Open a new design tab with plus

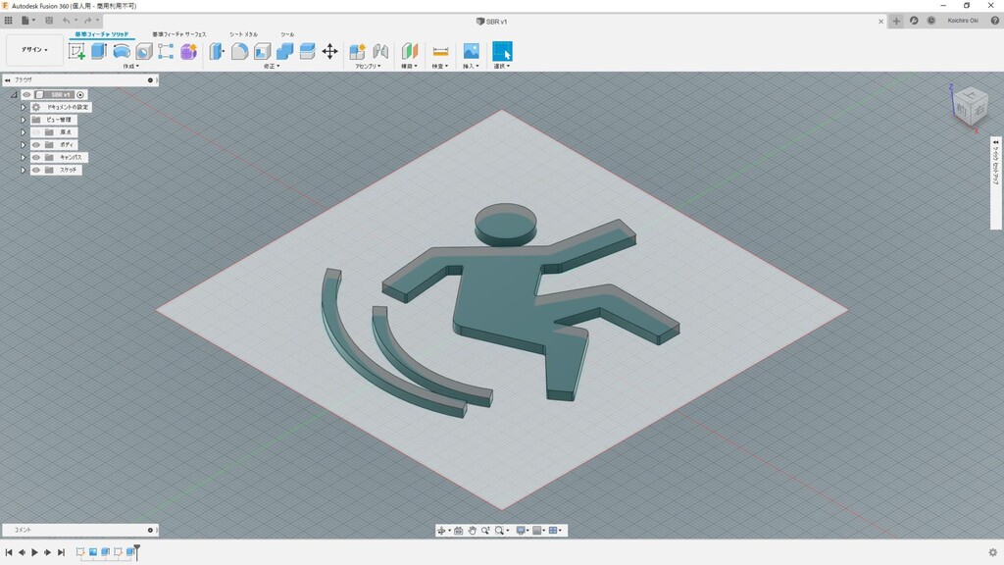896,22
